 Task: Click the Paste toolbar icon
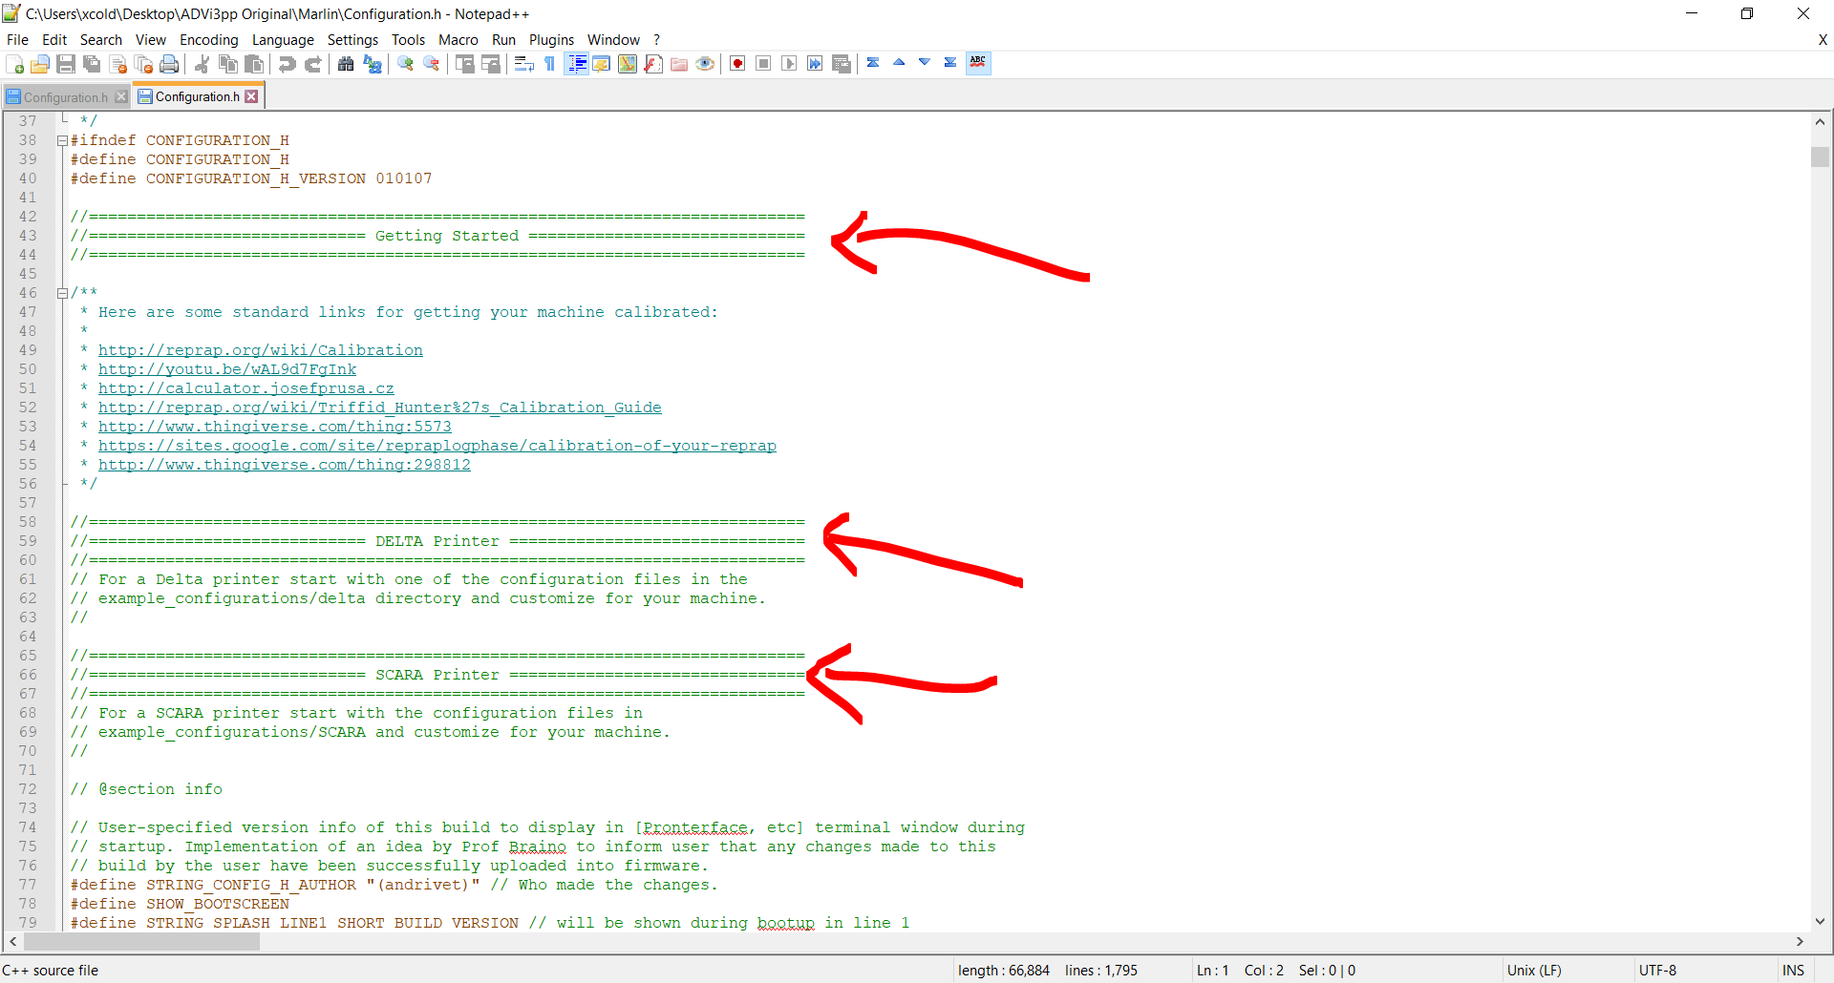click(x=254, y=64)
